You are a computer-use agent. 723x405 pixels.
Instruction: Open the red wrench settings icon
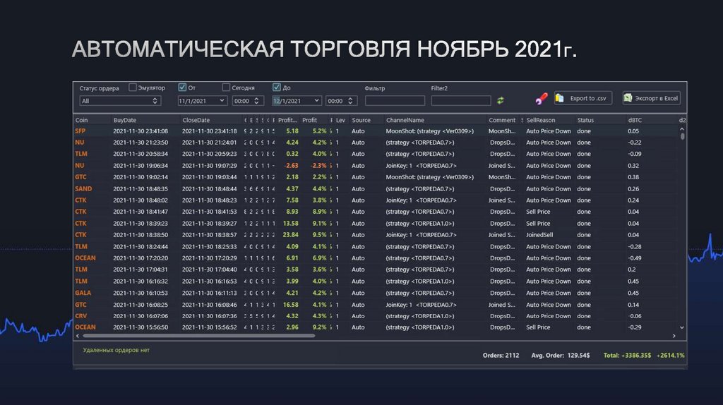point(542,98)
